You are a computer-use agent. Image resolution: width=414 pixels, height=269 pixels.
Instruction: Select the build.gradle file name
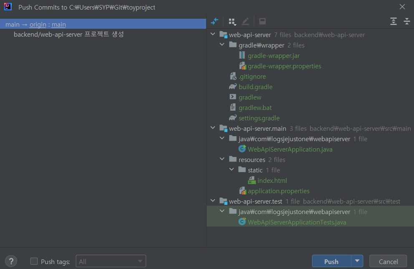(x=255, y=87)
